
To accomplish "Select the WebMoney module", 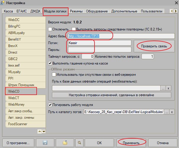I will (25, 104).
